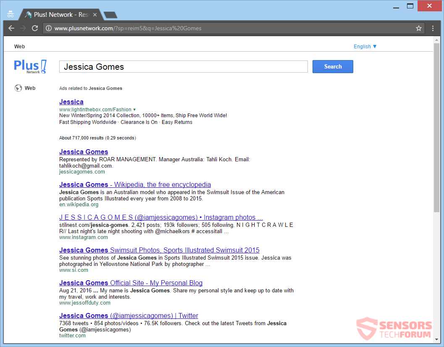Image resolution: width=444 pixels, height=347 pixels.
Task: Expand the lightinthebox ad URL arrow
Action: click(134, 110)
